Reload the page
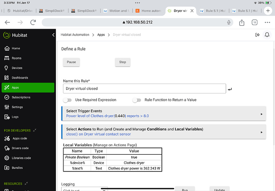The height and width of the screenshot is (191, 275). click(33, 22)
